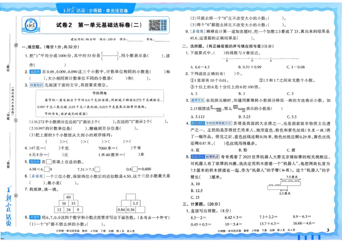This screenshot has width=342, height=242.
Task: Click option A. 10 for the robot arm
Action: [195, 184]
